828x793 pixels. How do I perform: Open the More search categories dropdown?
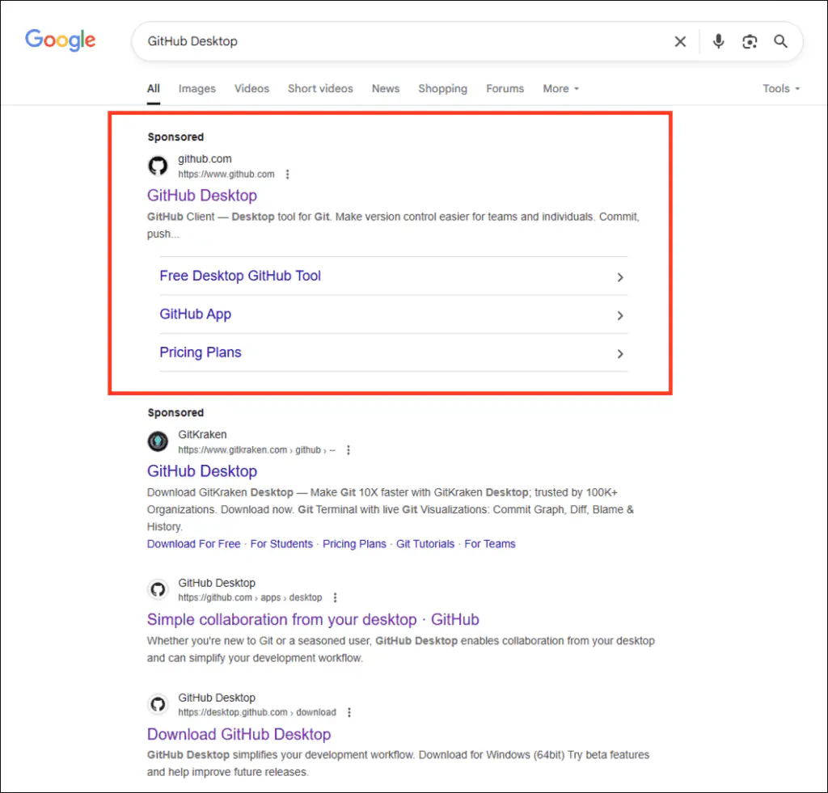click(x=560, y=88)
